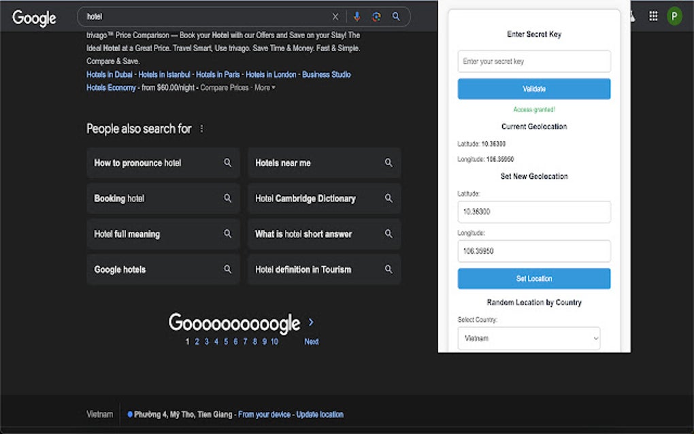The width and height of the screenshot is (694, 434).
Task: Click the voice search microphone icon
Action: 357,17
